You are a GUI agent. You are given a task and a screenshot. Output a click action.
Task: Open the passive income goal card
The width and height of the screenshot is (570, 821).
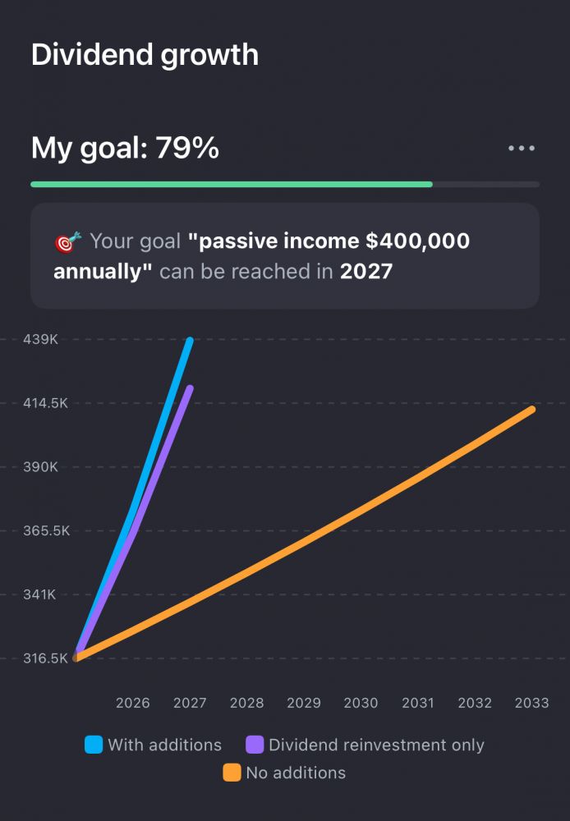pyautogui.click(x=284, y=256)
